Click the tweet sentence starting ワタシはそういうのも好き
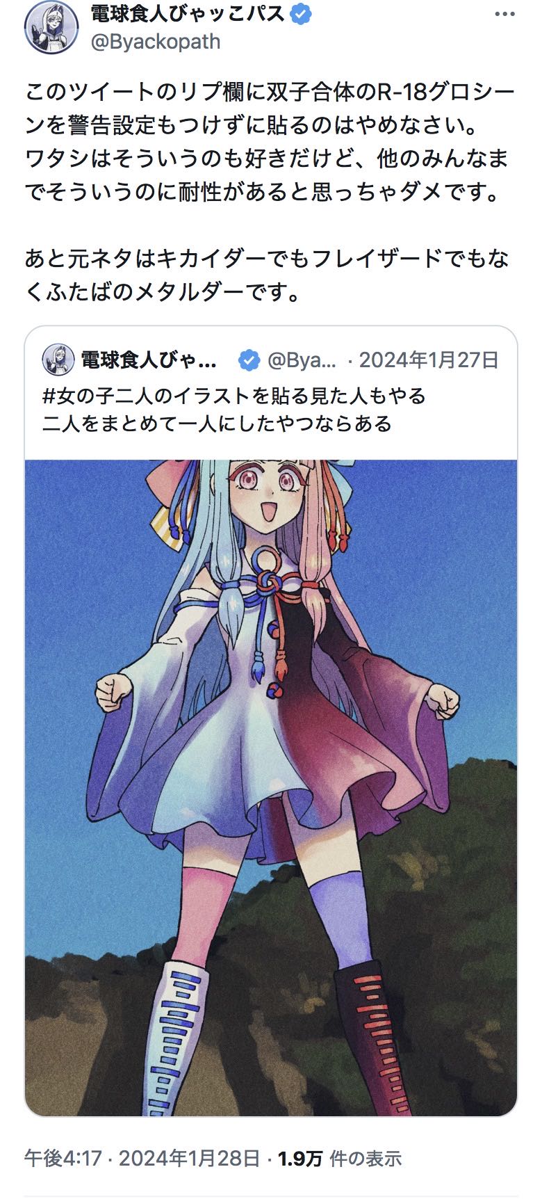 click(x=268, y=175)
